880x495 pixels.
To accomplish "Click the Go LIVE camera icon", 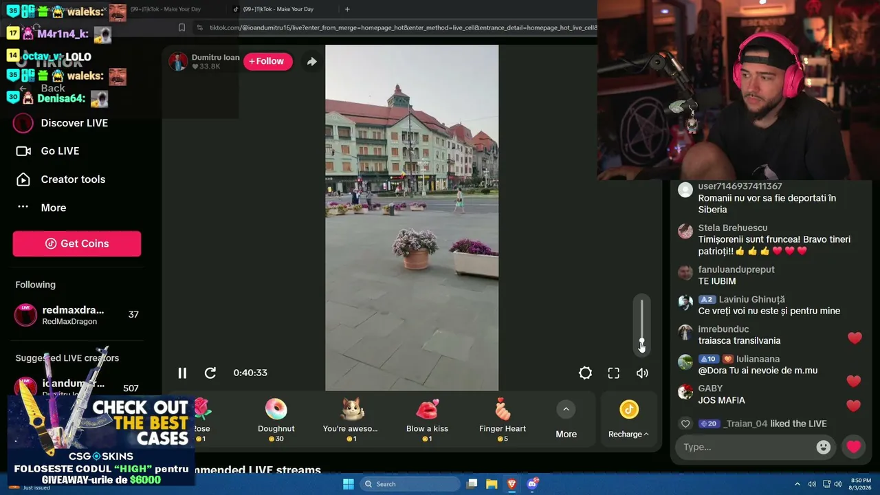I will click(23, 151).
